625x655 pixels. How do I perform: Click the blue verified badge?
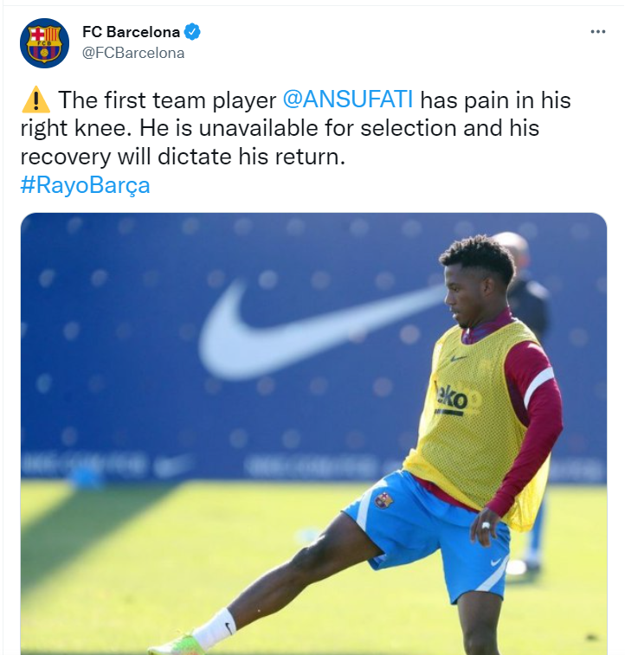(193, 33)
